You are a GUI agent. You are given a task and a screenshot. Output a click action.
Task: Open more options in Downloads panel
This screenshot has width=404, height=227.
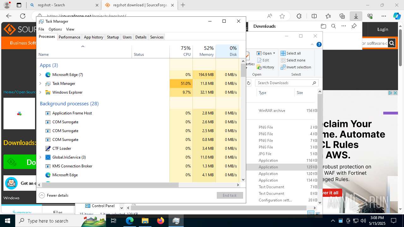click(x=344, y=26)
